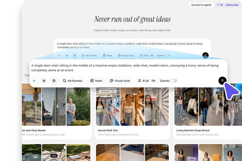
Task: Open the Hook options in enlarged prompt bar
Action: pyautogui.click(x=96, y=81)
